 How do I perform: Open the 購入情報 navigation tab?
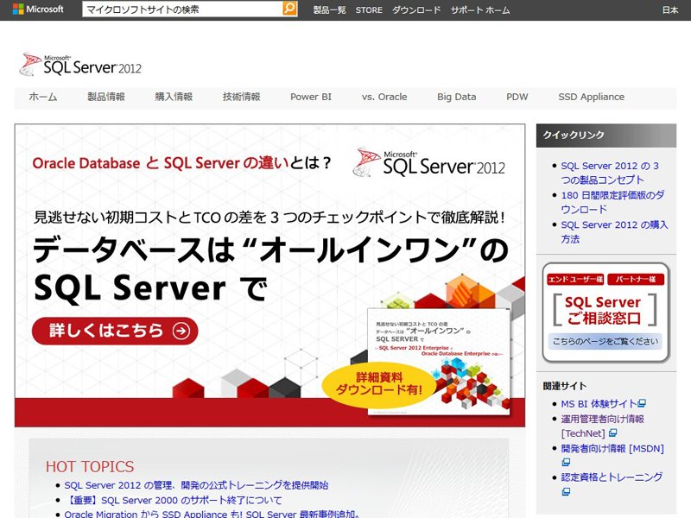pos(174,97)
